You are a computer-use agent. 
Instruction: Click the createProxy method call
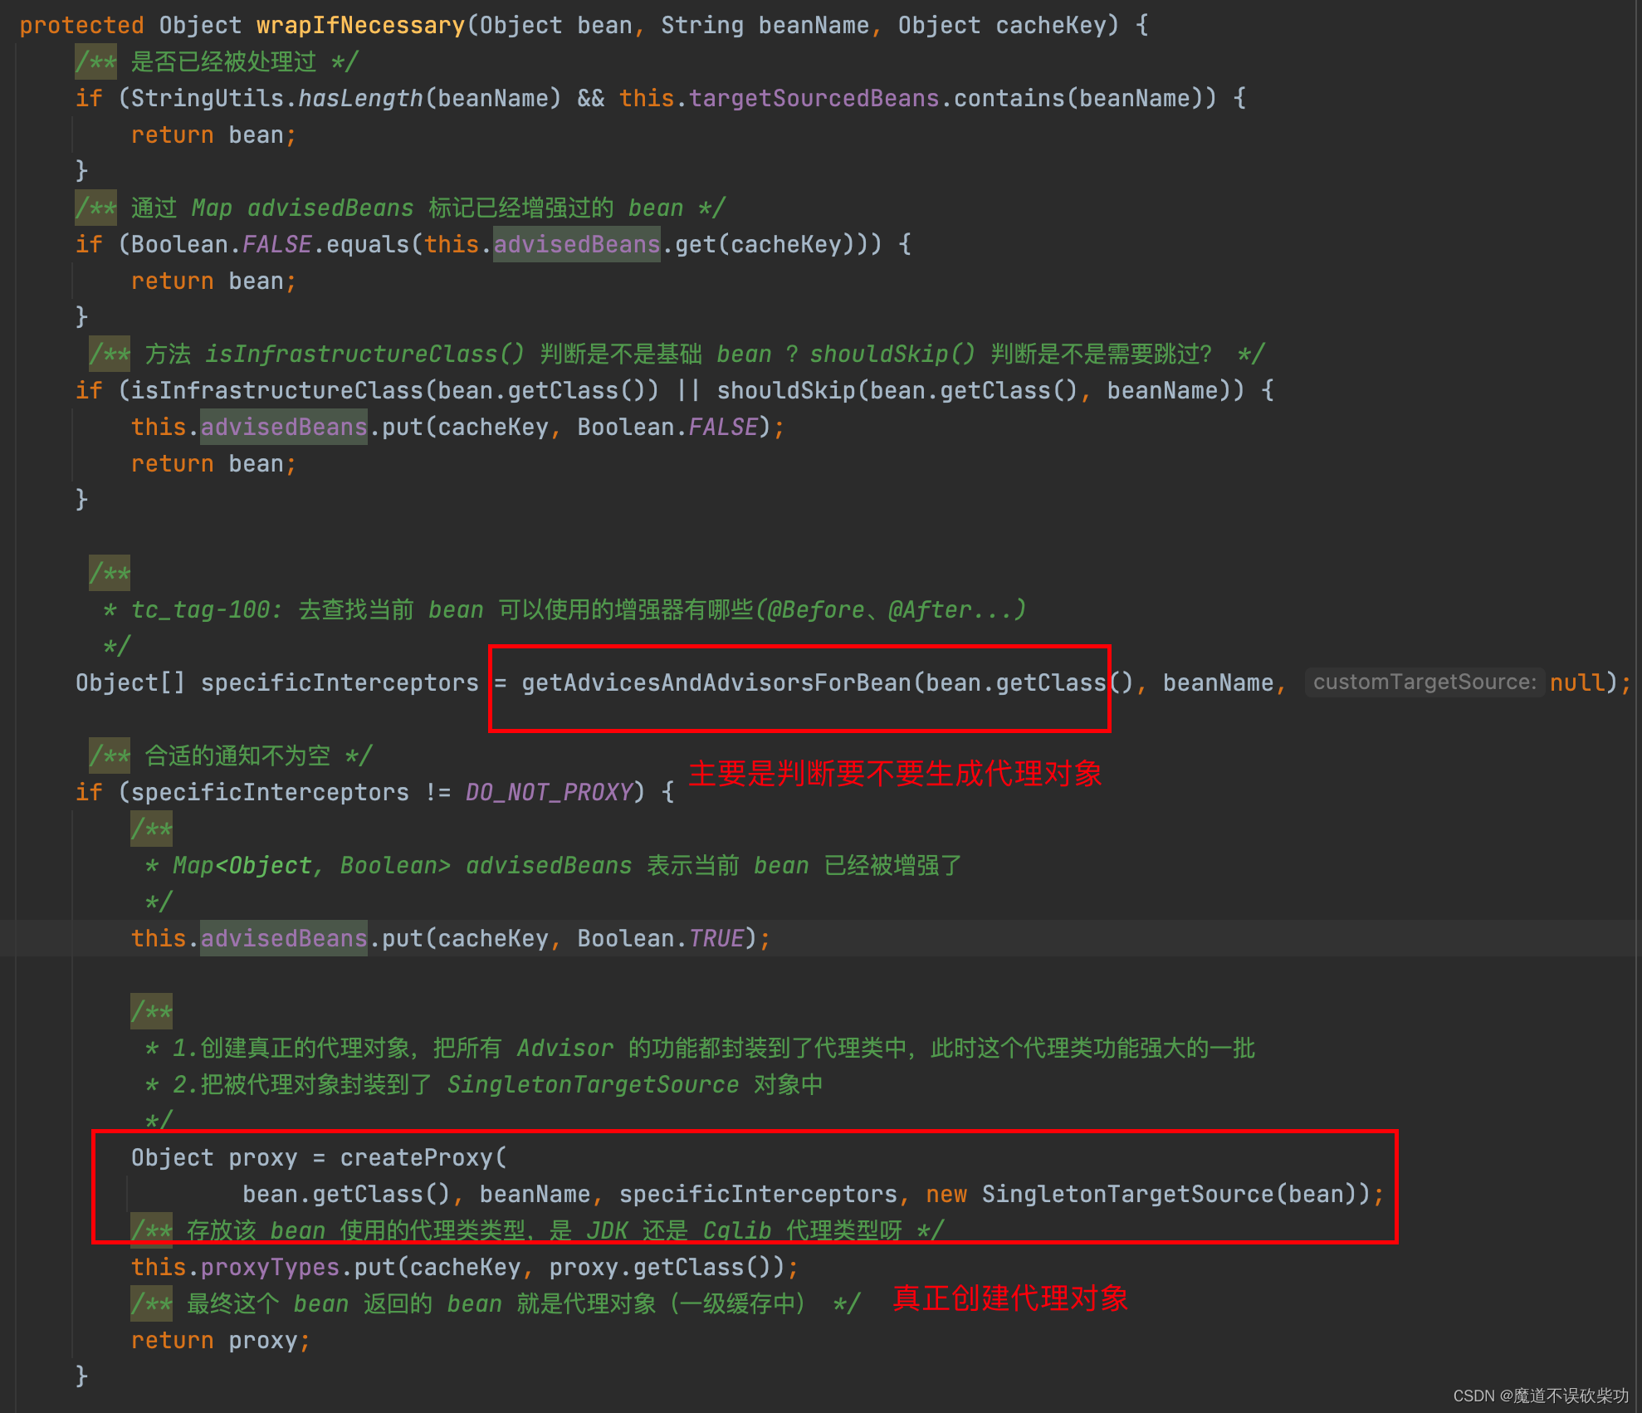pos(417,1157)
